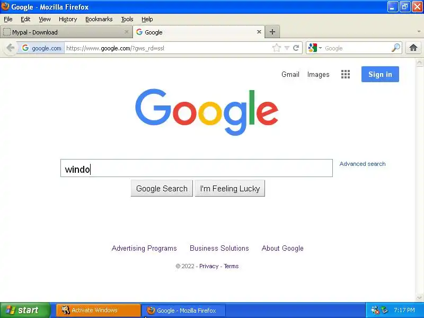Click the Google Search button
Image resolution: width=424 pixels, height=318 pixels.
(162, 189)
